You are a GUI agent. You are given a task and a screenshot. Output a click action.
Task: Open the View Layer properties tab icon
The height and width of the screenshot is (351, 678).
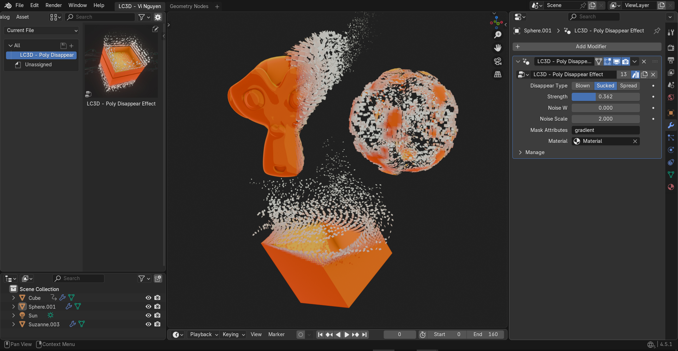(671, 73)
